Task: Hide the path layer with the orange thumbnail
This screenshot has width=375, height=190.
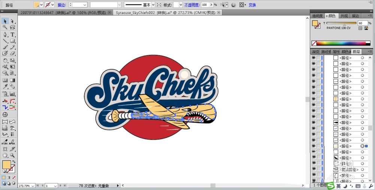Action: [x=313, y=99]
